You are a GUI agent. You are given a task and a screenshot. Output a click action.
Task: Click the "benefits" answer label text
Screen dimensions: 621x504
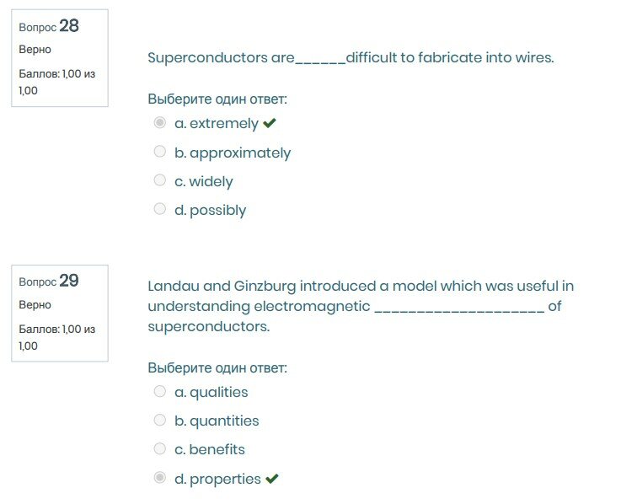217,450
